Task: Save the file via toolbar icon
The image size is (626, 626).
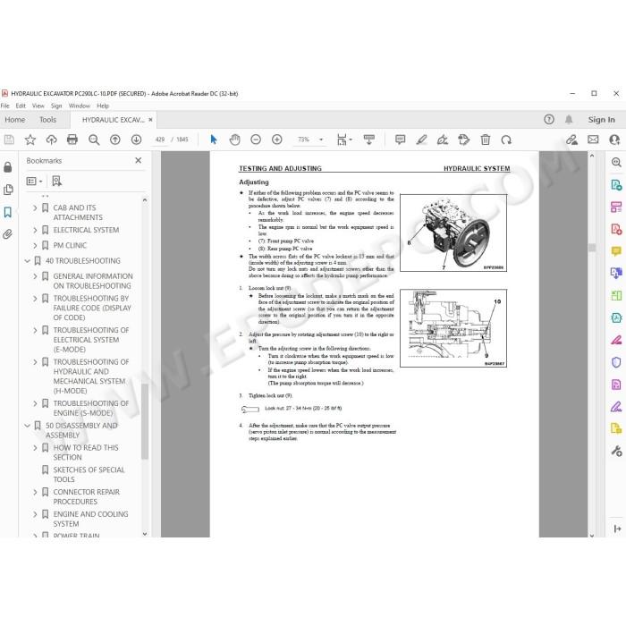Action: (9, 140)
